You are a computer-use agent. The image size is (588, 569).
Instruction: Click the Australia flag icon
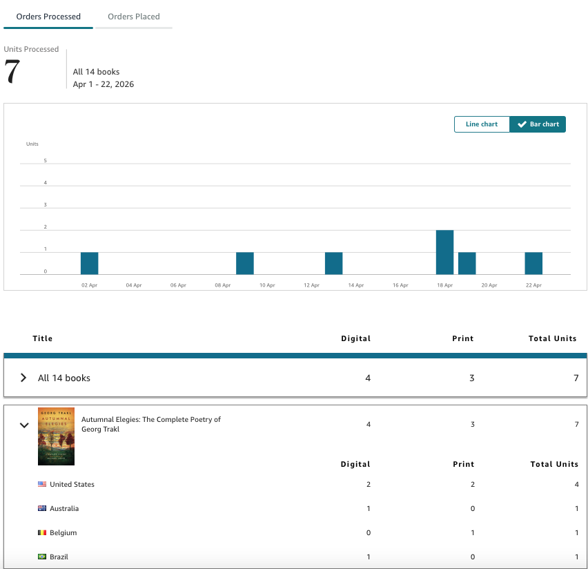point(42,508)
